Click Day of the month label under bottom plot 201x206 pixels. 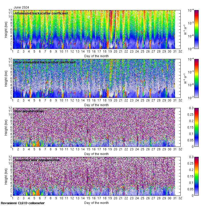96,203
